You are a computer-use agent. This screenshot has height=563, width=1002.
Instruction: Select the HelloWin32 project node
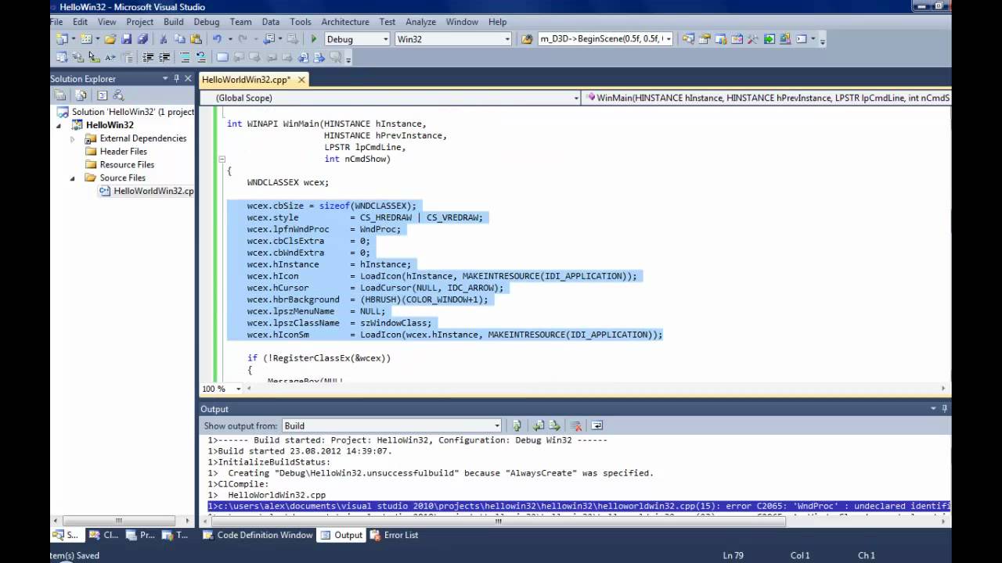click(110, 125)
